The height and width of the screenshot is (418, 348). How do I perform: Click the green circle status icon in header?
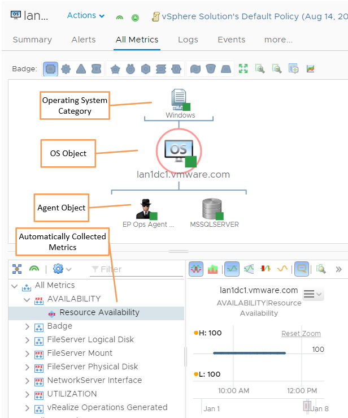pyautogui.click(x=135, y=18)
